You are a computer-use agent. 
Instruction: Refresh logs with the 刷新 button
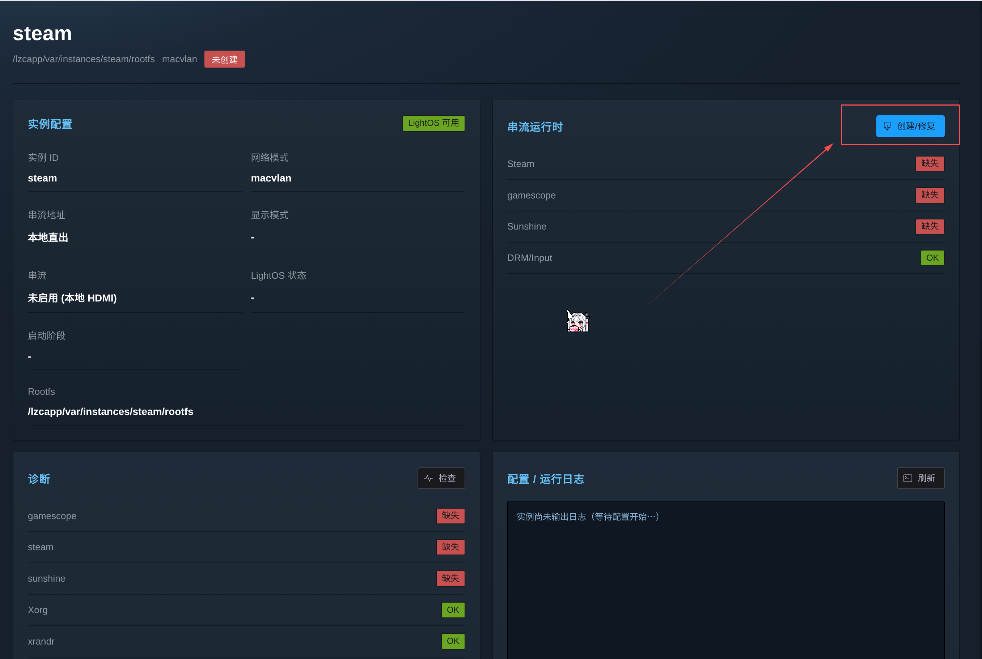920,478
